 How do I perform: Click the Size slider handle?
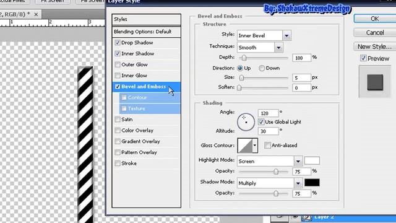coord(241,78)
